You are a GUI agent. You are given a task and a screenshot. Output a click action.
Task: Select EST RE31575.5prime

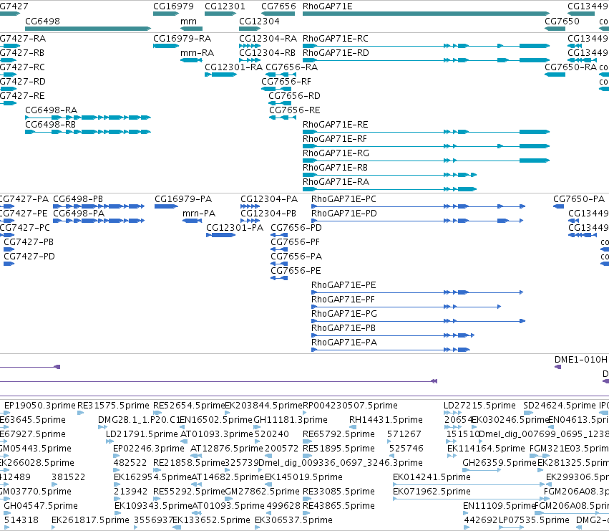pyautogui.click(x=113, y=406)
